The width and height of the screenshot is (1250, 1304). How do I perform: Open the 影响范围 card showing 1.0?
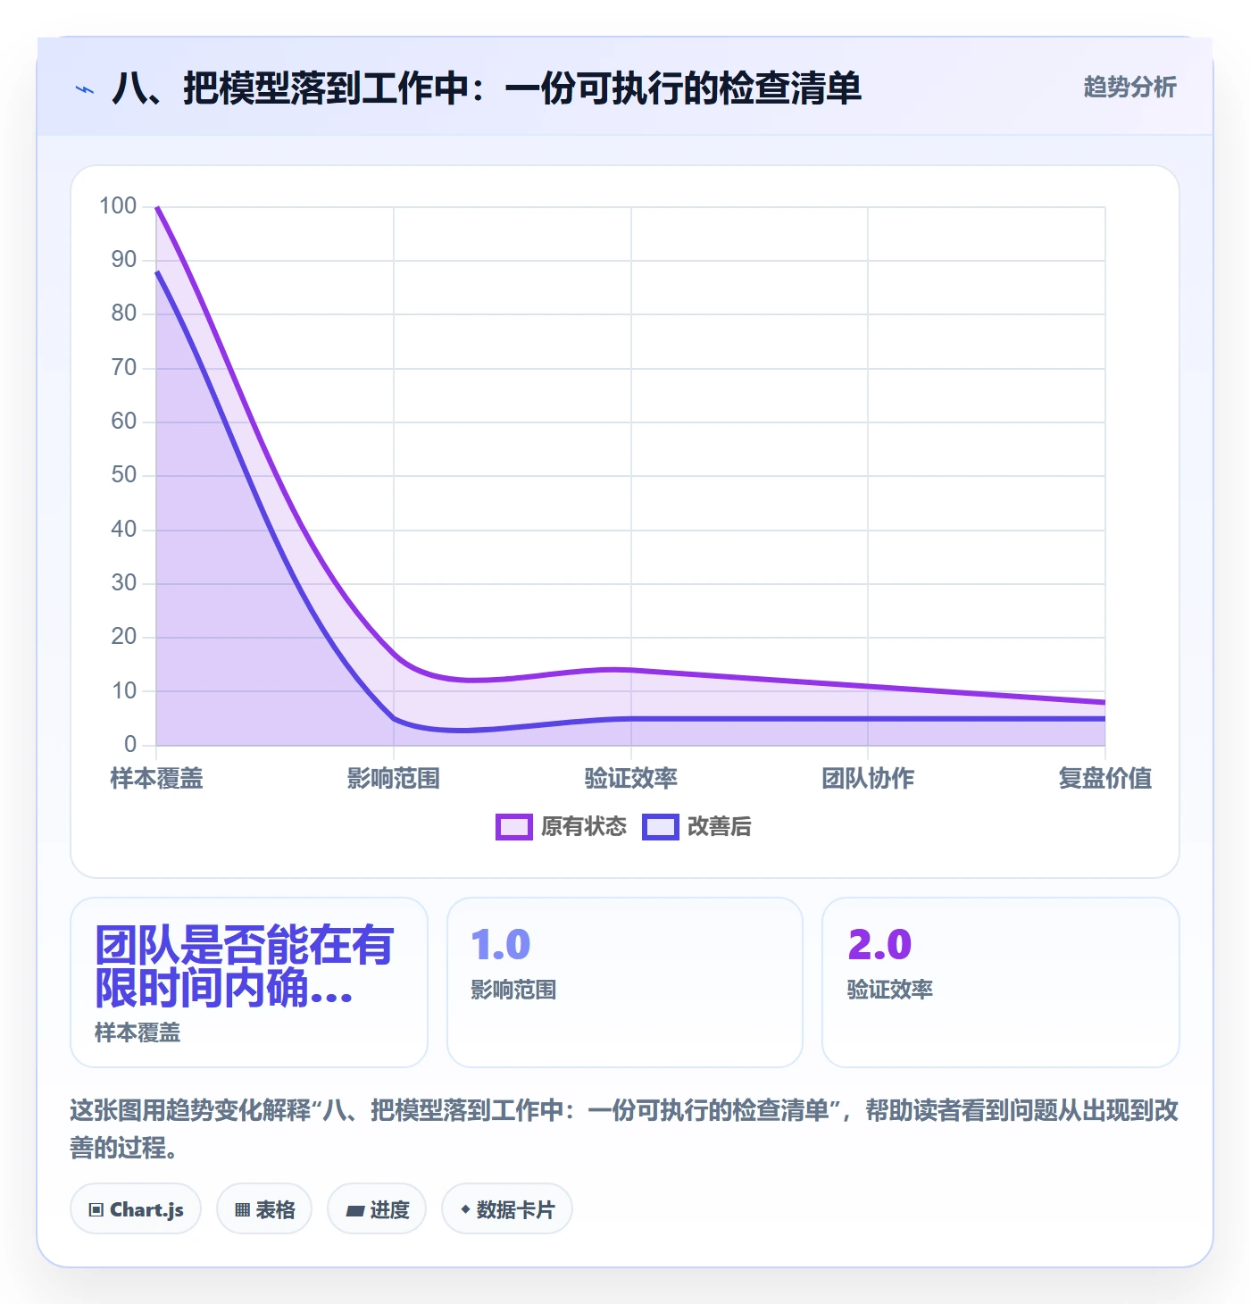coord(625,982)
